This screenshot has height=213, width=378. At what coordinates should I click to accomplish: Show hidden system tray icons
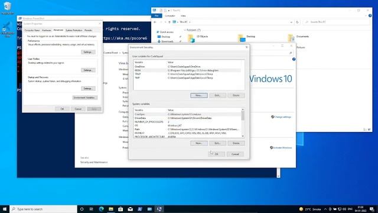(325, 209)
